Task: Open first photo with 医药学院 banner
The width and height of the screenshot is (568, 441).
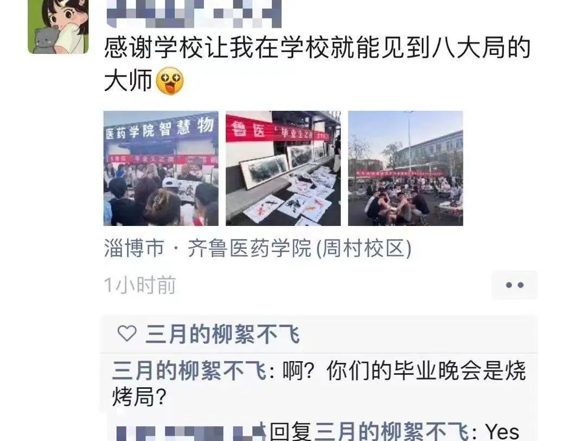Action: coord(161,168)
